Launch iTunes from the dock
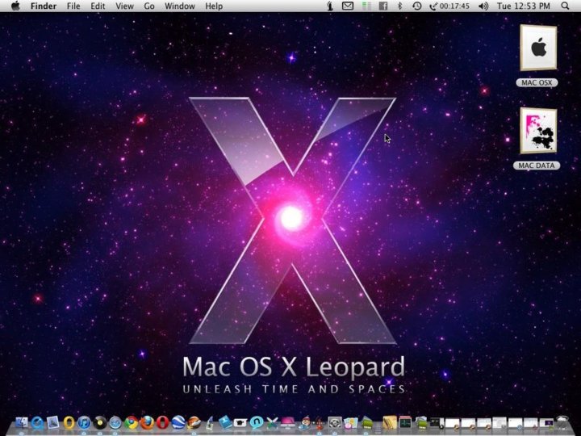The image size is (581, 436). click(84, 422)
